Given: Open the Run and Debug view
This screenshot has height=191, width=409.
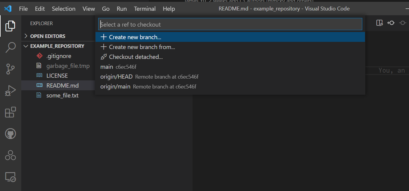Looking at the screenshot, I should coord(10,91).
